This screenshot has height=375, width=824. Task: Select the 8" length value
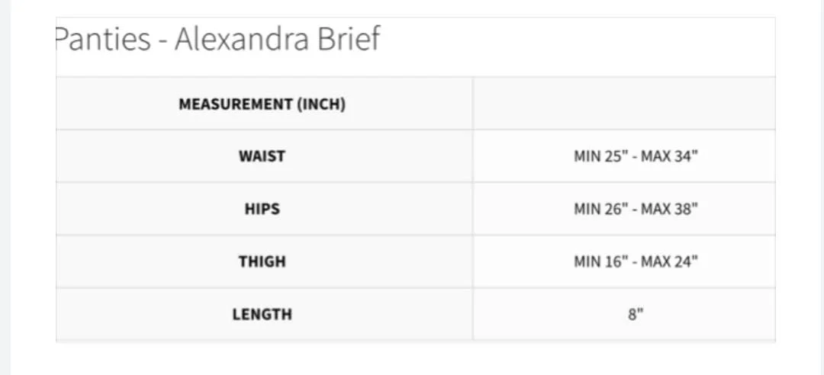(x=636, y=314)
